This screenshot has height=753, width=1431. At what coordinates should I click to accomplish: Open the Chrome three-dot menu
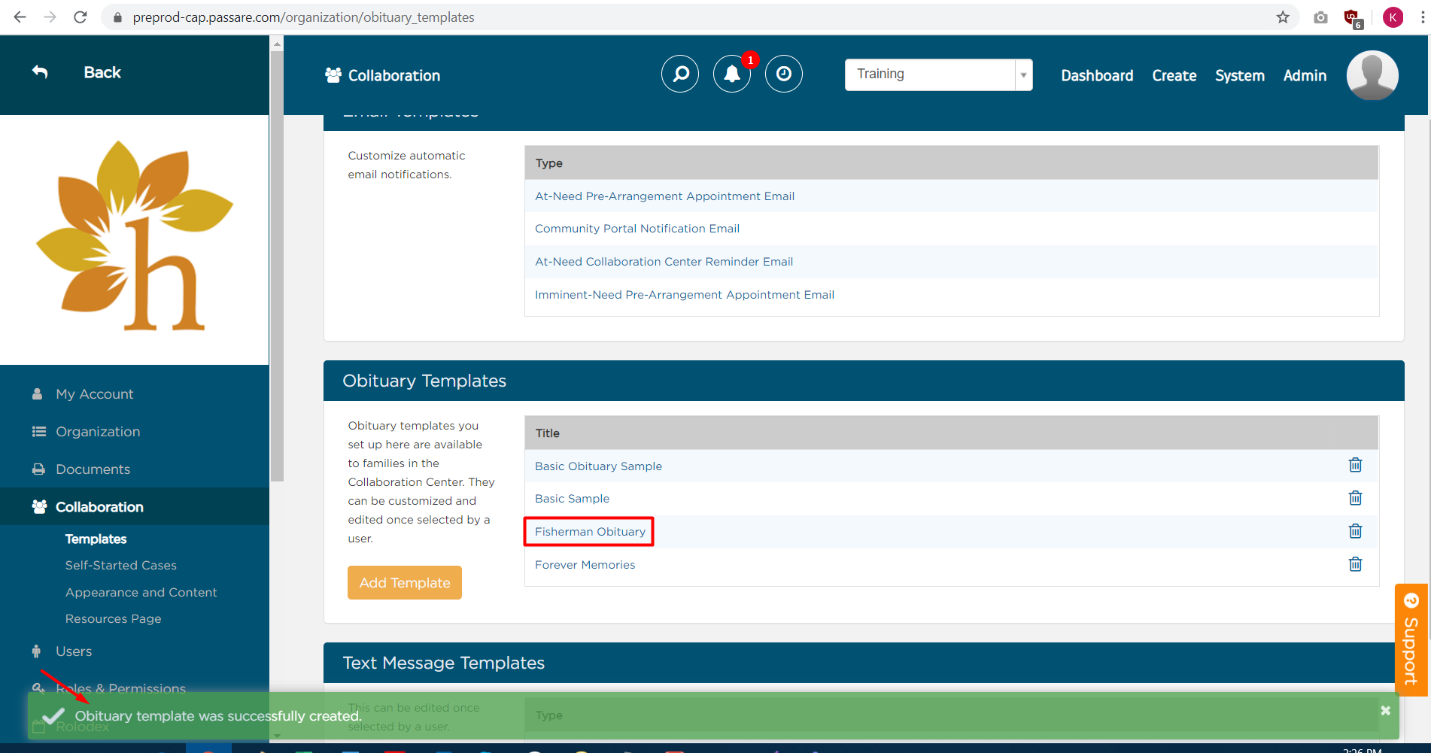[1422, 17]
